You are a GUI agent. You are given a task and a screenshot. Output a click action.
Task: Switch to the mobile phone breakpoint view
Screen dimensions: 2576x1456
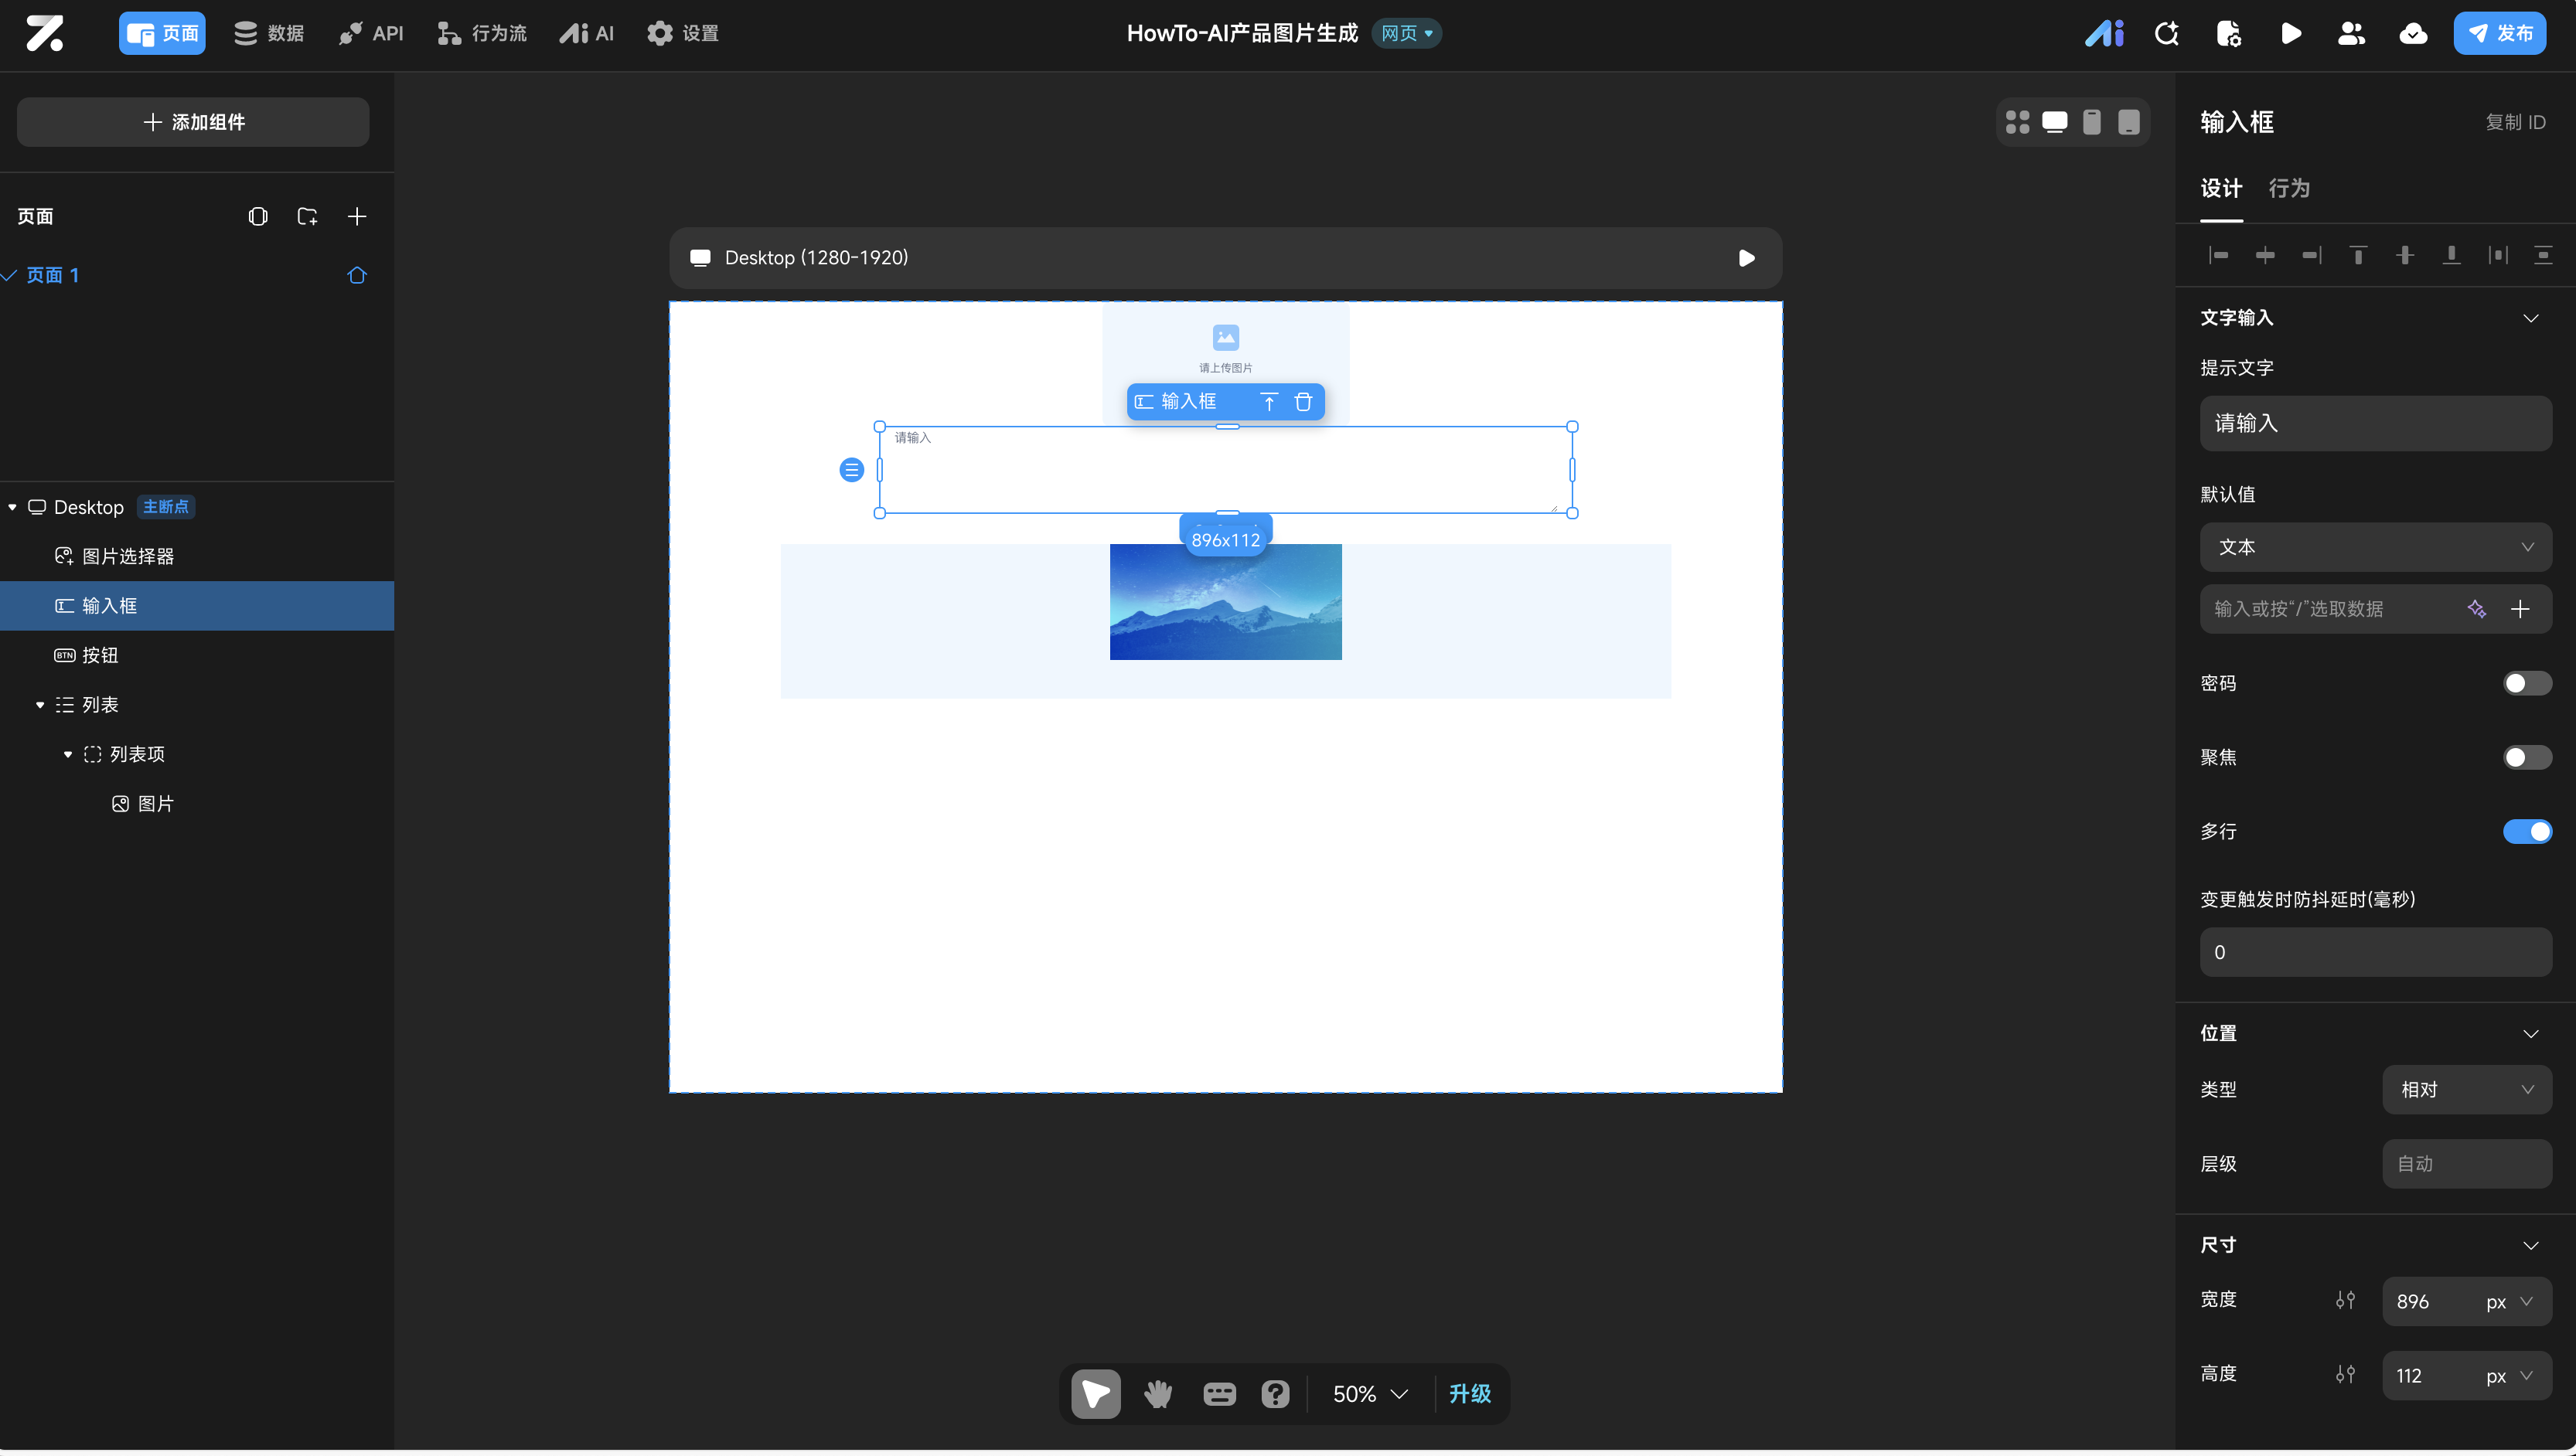[2090, 122]
